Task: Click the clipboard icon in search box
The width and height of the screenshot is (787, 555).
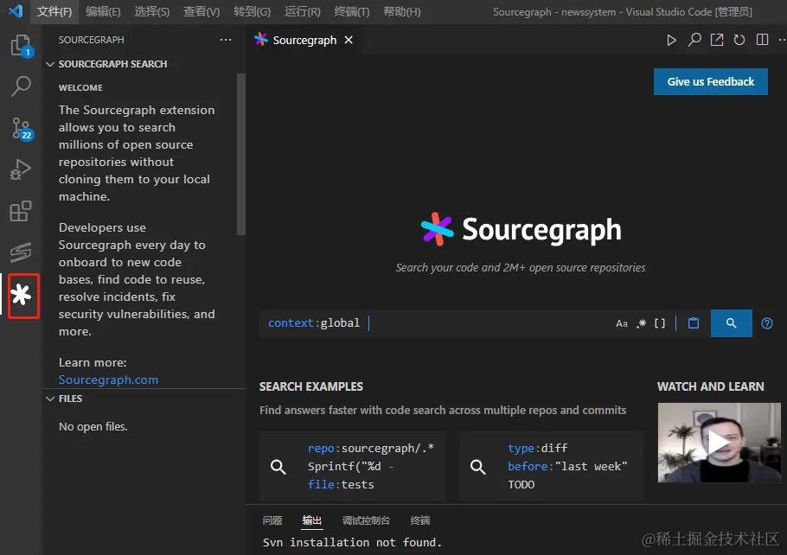Action: [693, 323]
